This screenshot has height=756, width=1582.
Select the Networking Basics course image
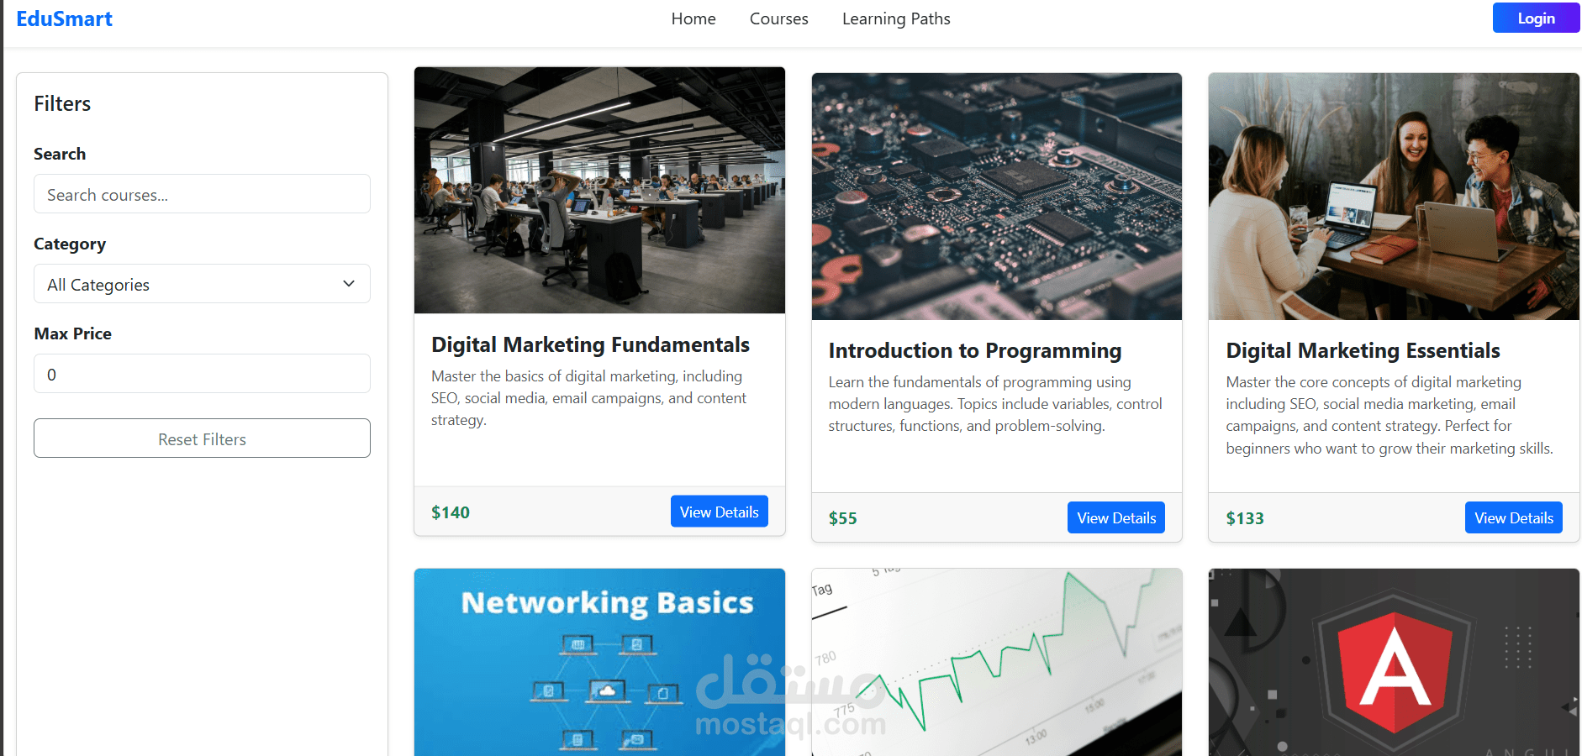pos(599,662)
